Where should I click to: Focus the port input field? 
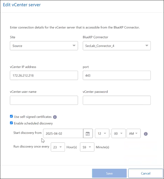(x=117, y=76)
